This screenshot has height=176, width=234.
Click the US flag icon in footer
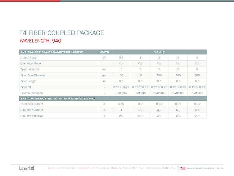point(183,168)
